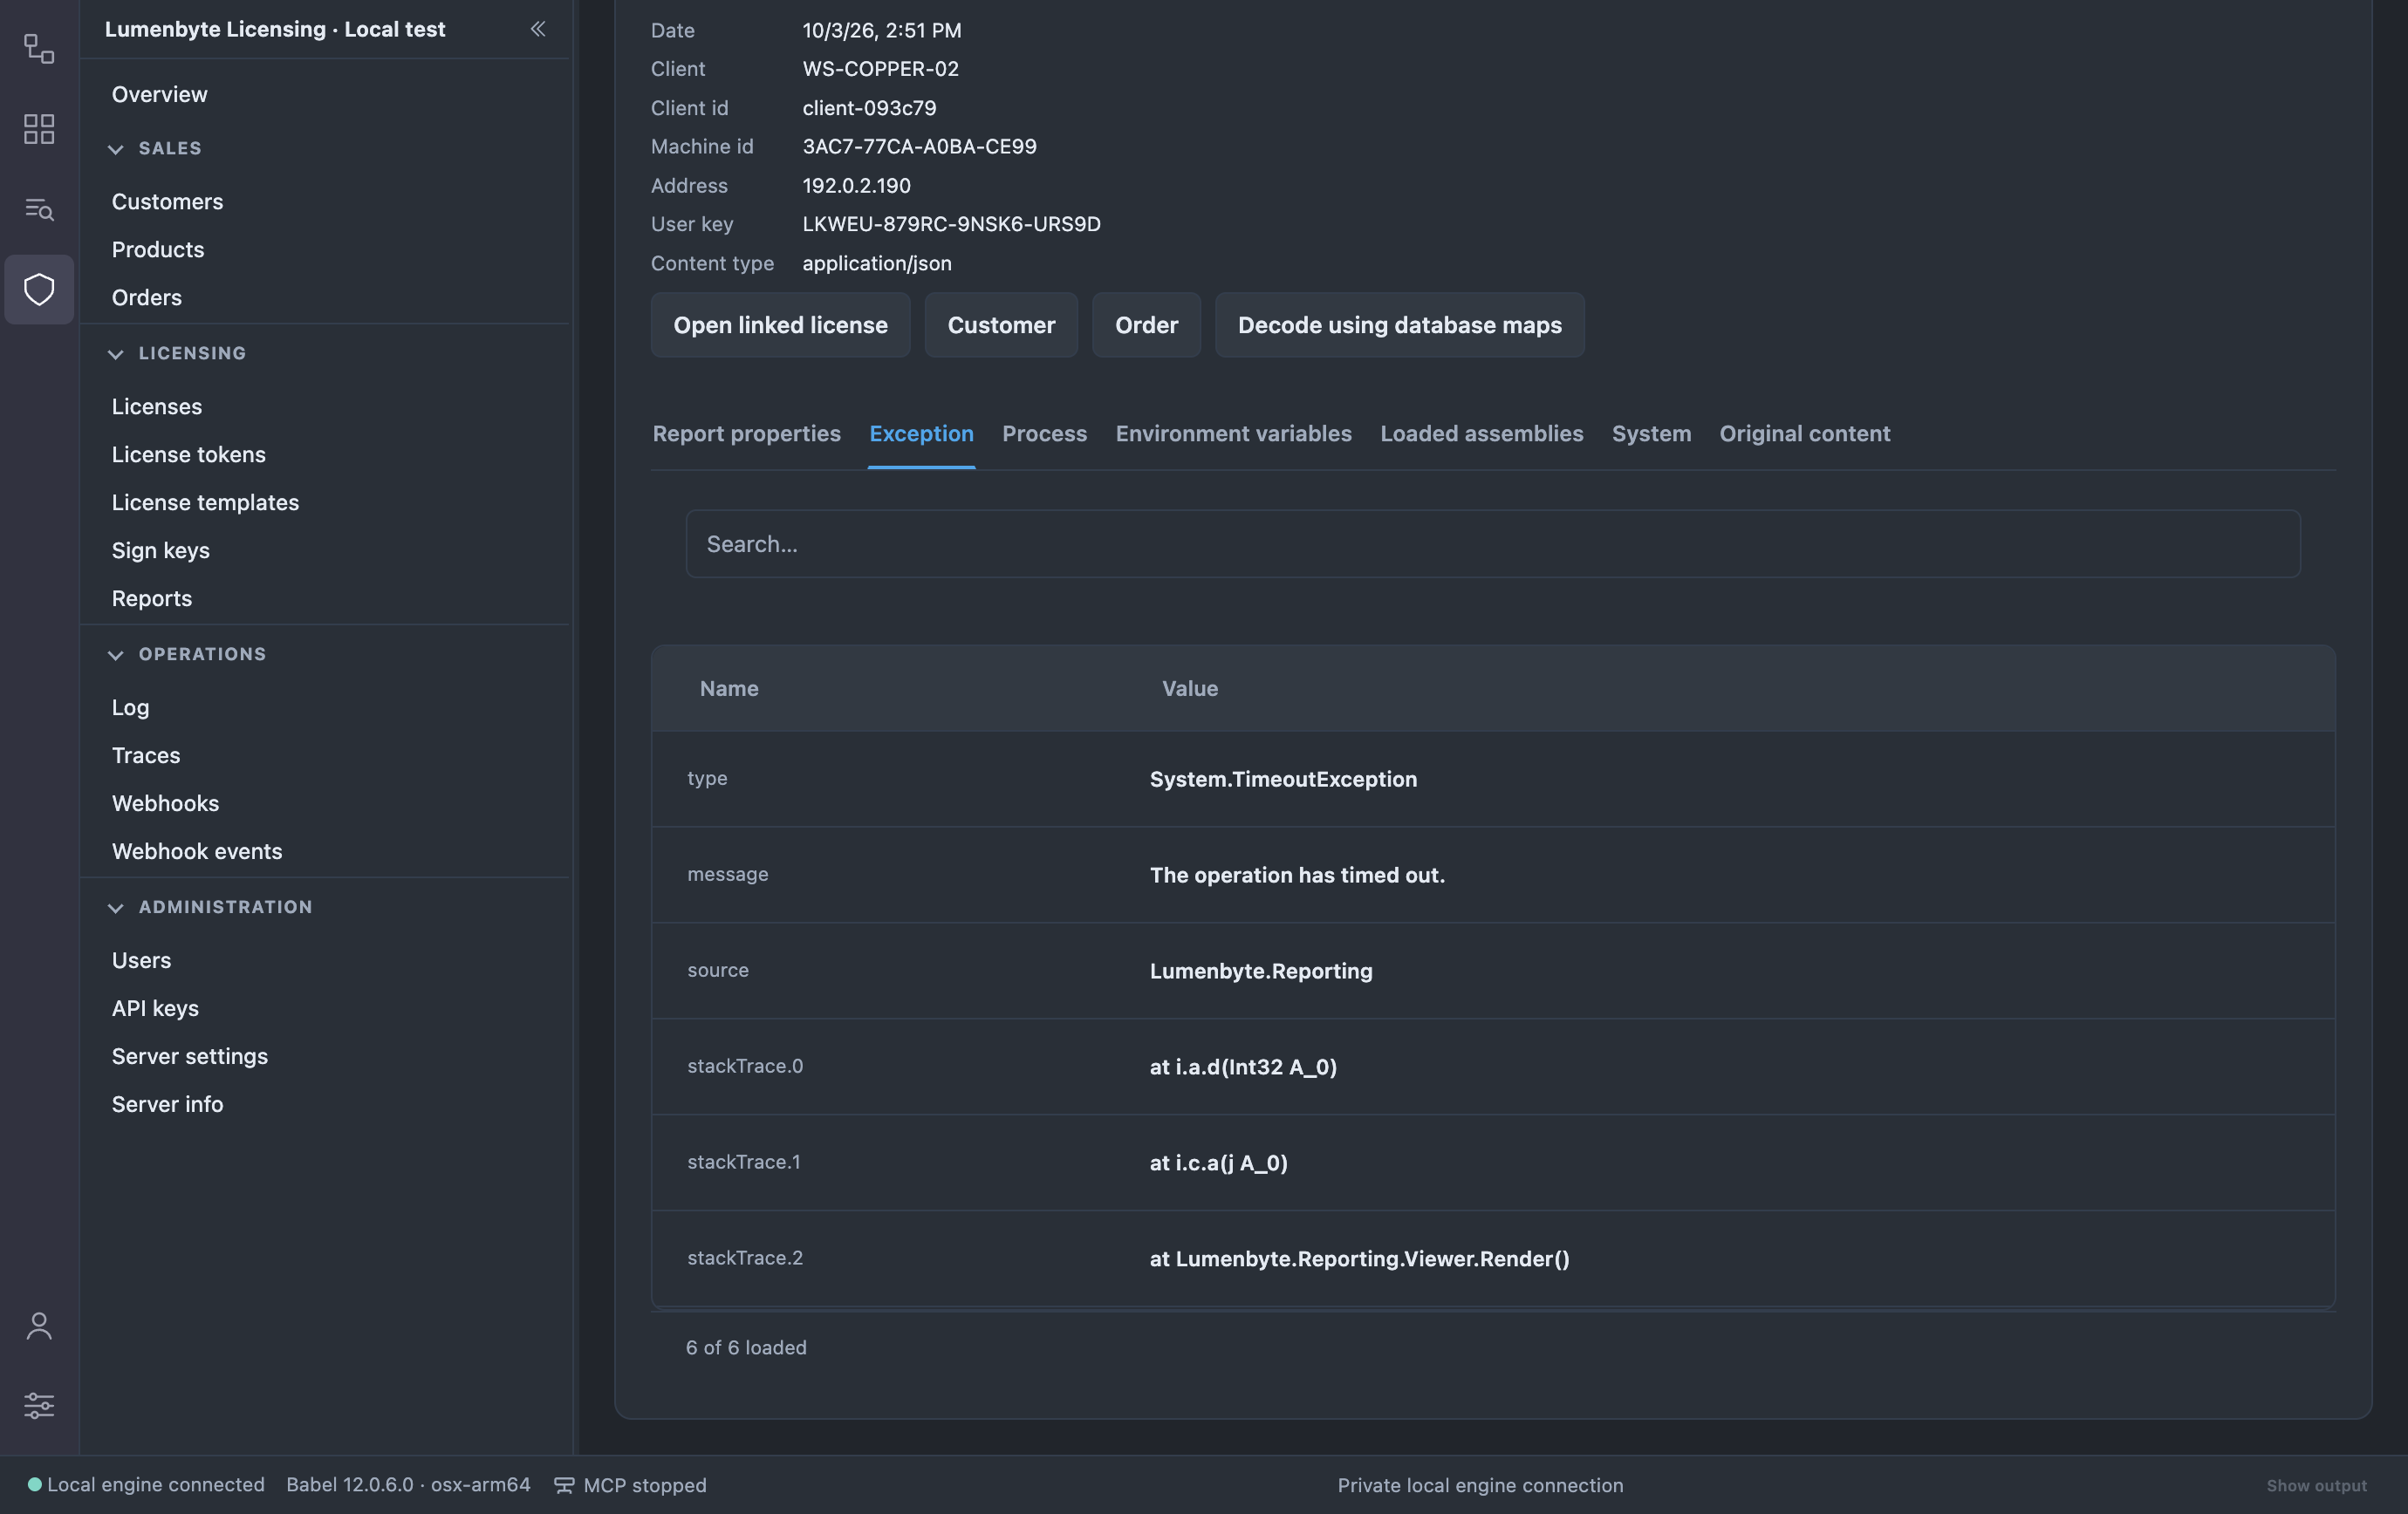Viewport: 2408px width, 1514px height.
Task: Click the System.TimeoutException value cell
Action: (x=1283, y=779)
